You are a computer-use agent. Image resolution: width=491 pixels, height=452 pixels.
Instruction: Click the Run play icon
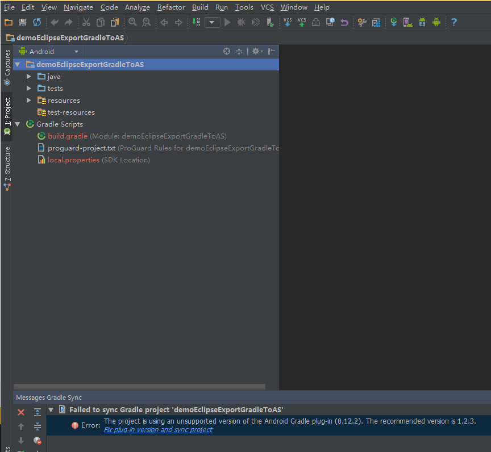coord(228,22)
